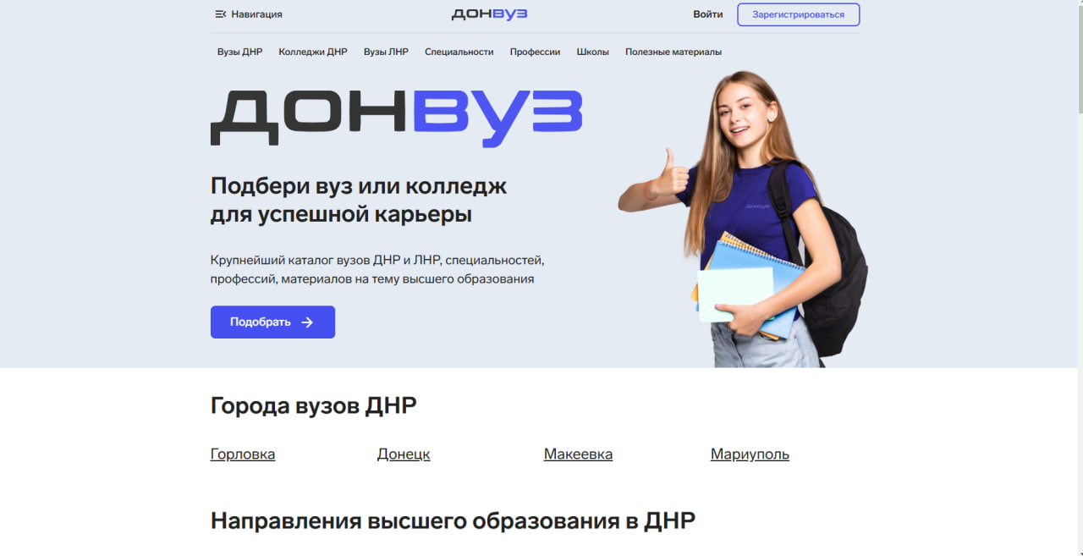Click the arrow icon on Подобрать button

pos(307,322)
